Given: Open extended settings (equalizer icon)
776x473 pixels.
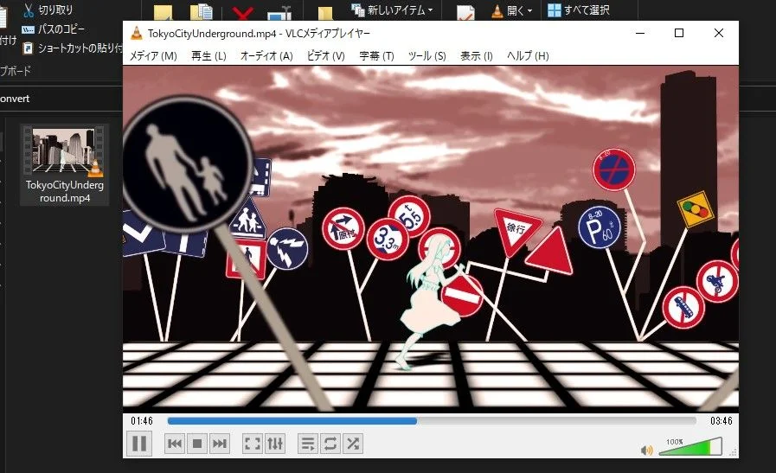Looking at the screenshot, I should coord(275,444).
